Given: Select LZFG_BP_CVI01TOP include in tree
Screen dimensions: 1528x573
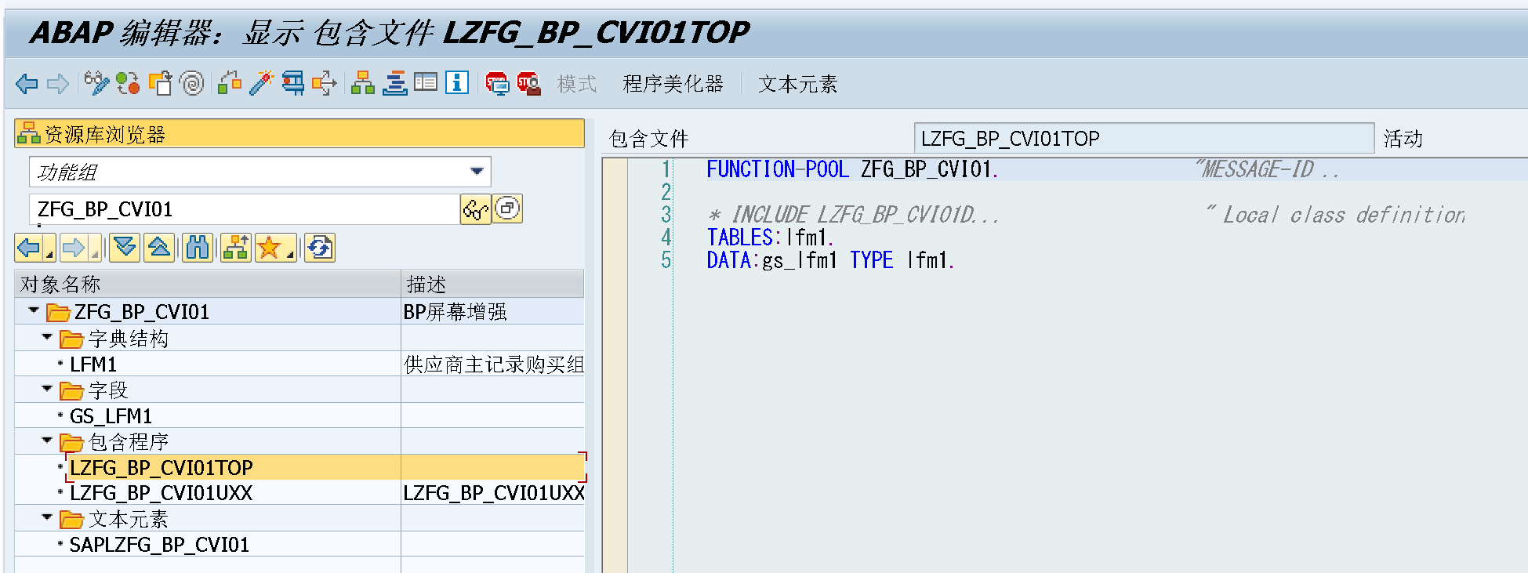Looking at the screenshot, I should click(161, 468).
